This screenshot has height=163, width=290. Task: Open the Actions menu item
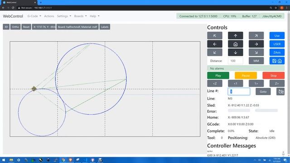click(x=49, y=16)
